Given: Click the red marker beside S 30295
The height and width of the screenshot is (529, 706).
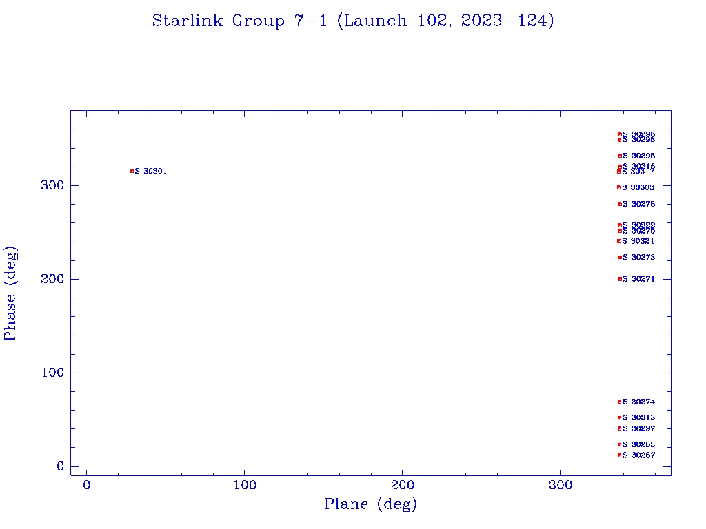Looking at the screenshot, I should [x=620, y=156].
